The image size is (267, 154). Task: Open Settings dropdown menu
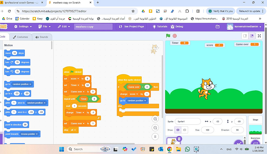click(23, 27)
